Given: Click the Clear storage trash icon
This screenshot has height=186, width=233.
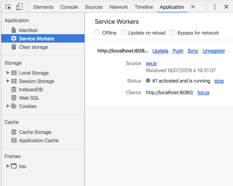Looking at the screenshot, I should coord(14,47).
